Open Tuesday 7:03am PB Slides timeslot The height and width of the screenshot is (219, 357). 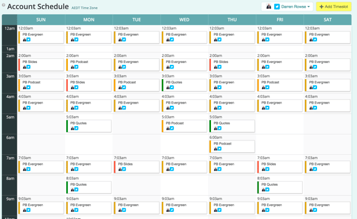(x=136, y=167)
